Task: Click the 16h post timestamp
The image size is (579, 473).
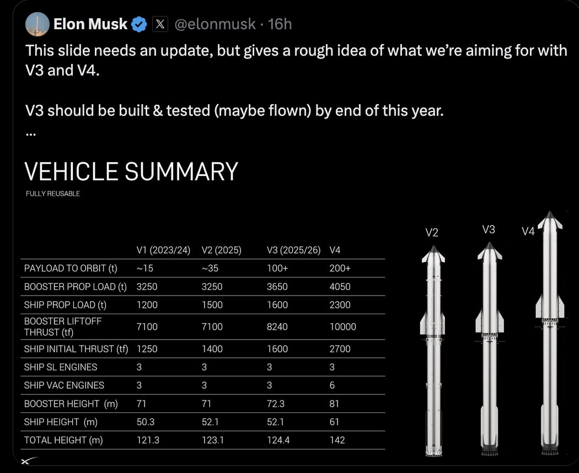Action: tap(280, 24)
